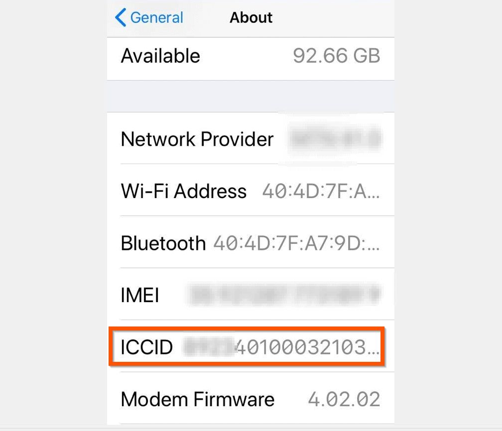Open the Network Provider row
Viewport: 502px width, 431px height.
(x=251, y=138)
